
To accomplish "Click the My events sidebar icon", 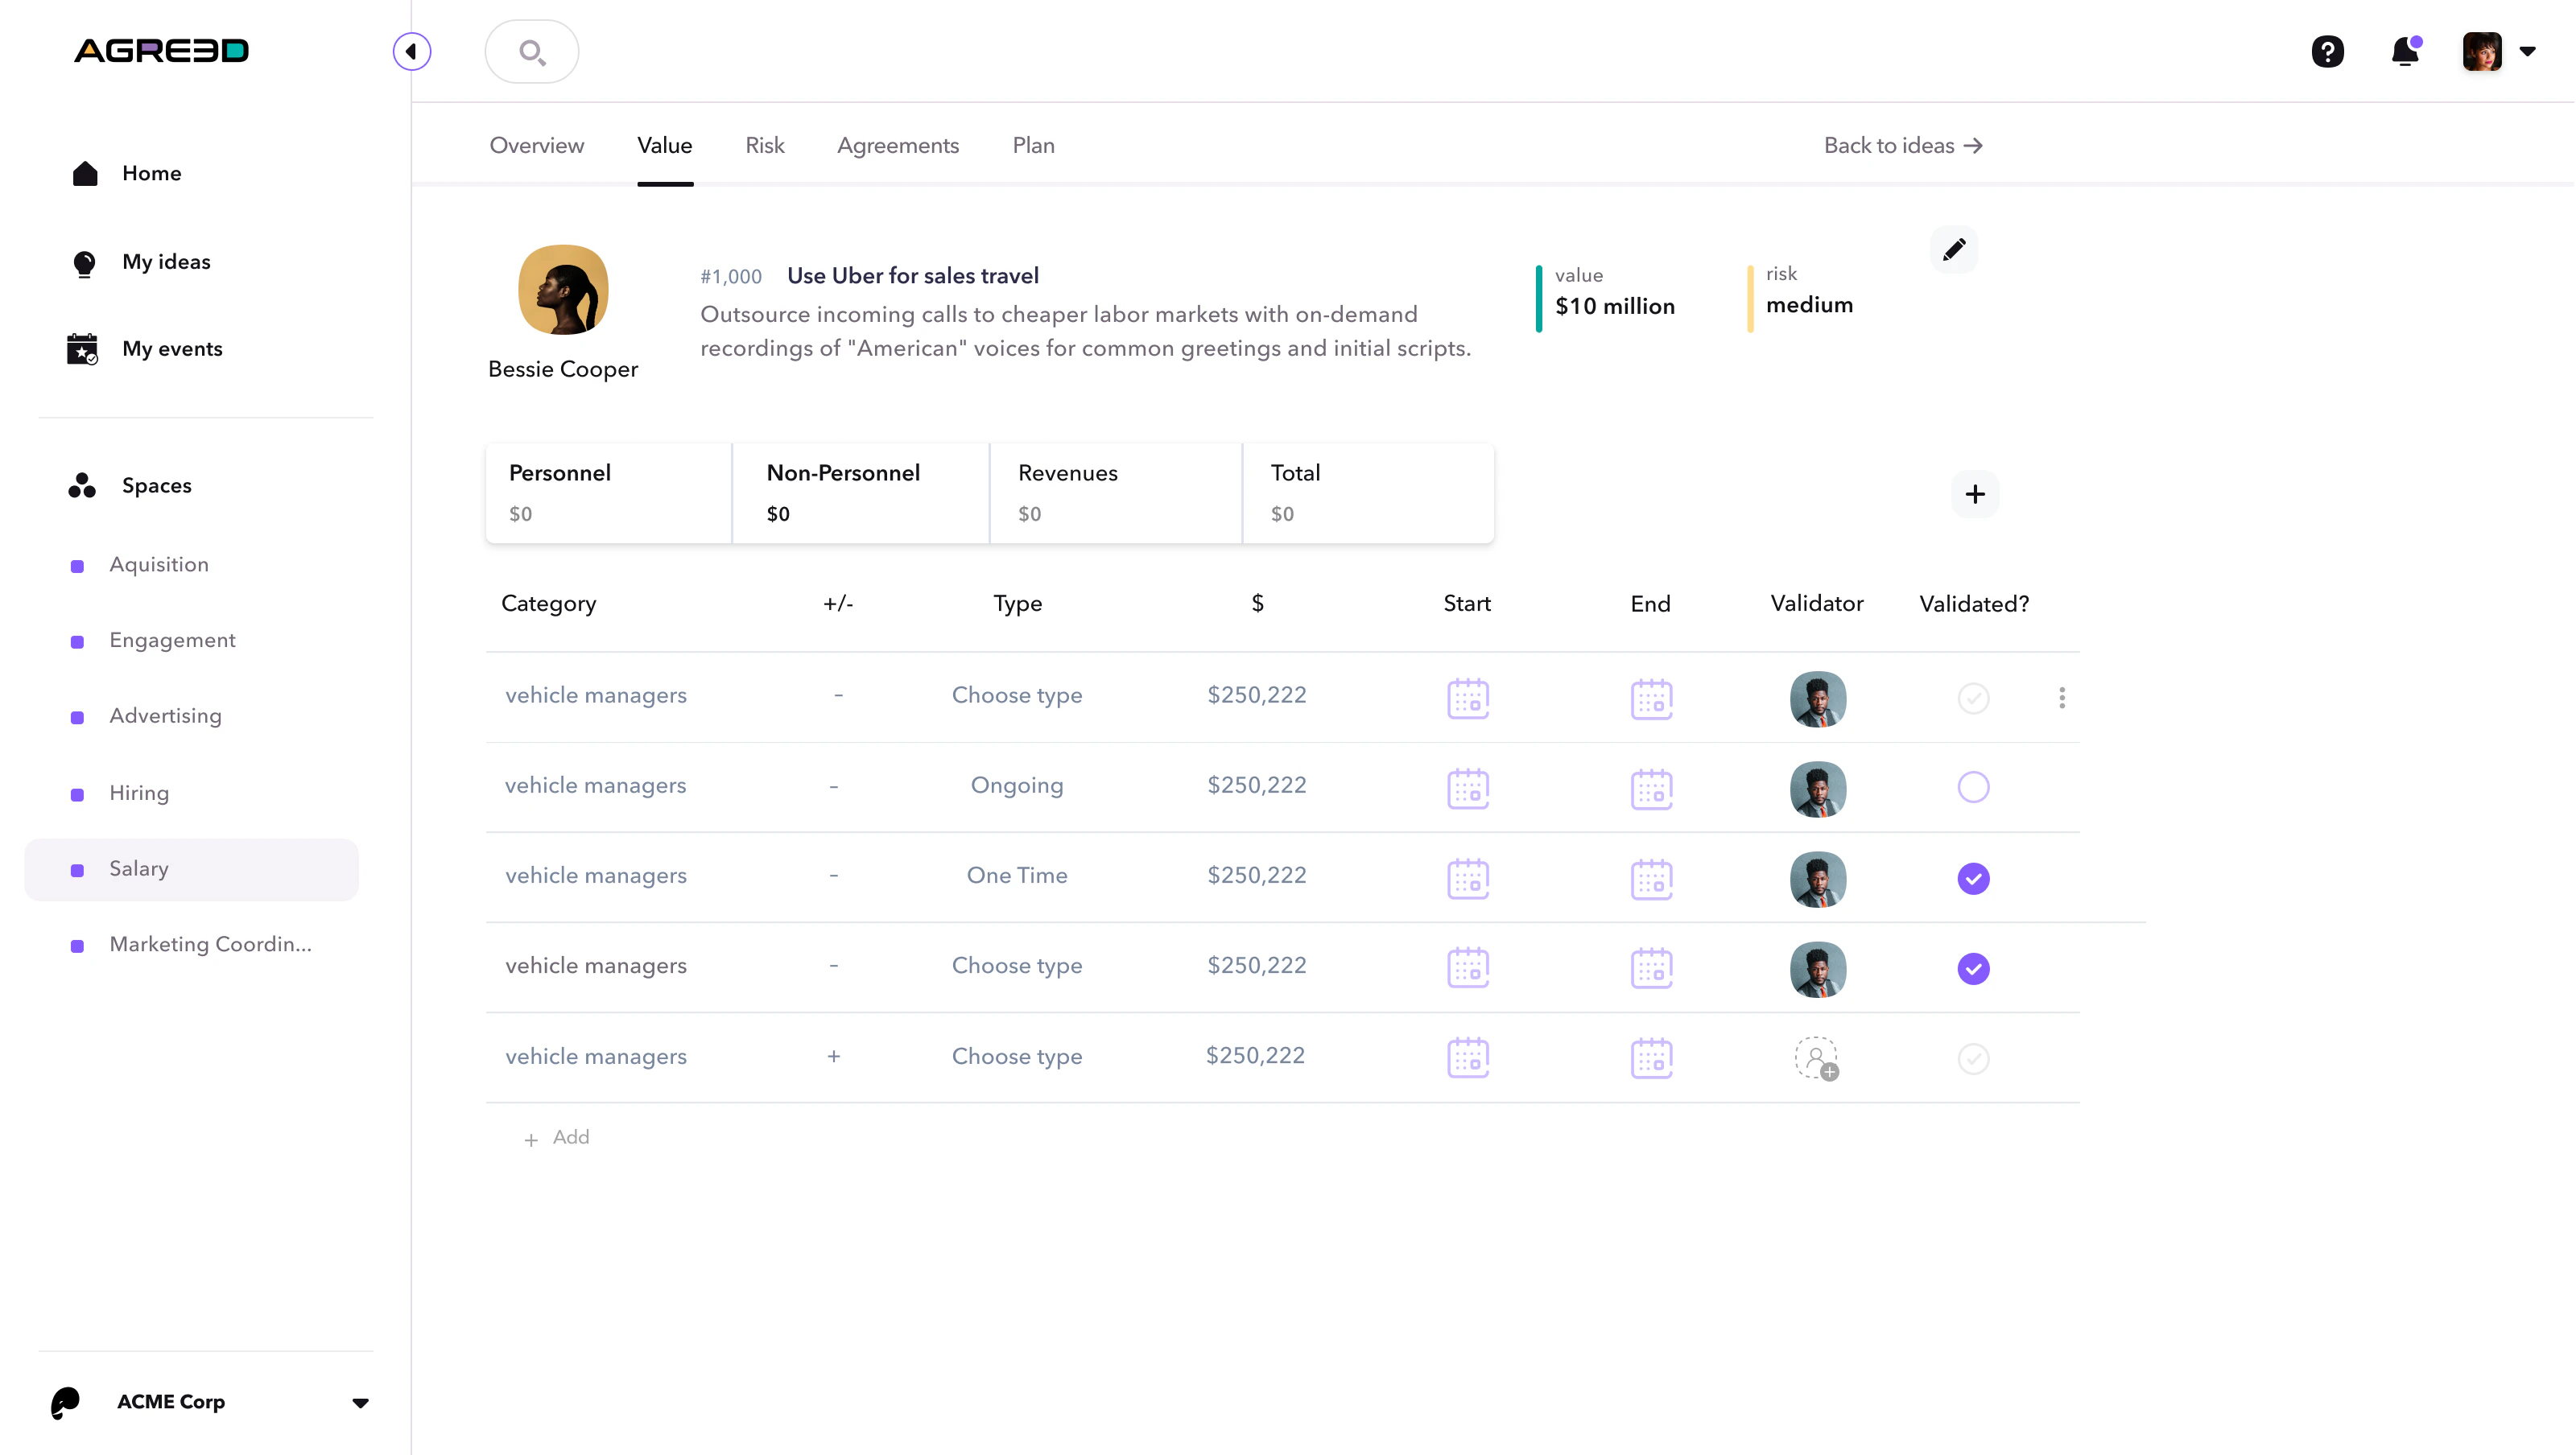I will coord(83,348).
